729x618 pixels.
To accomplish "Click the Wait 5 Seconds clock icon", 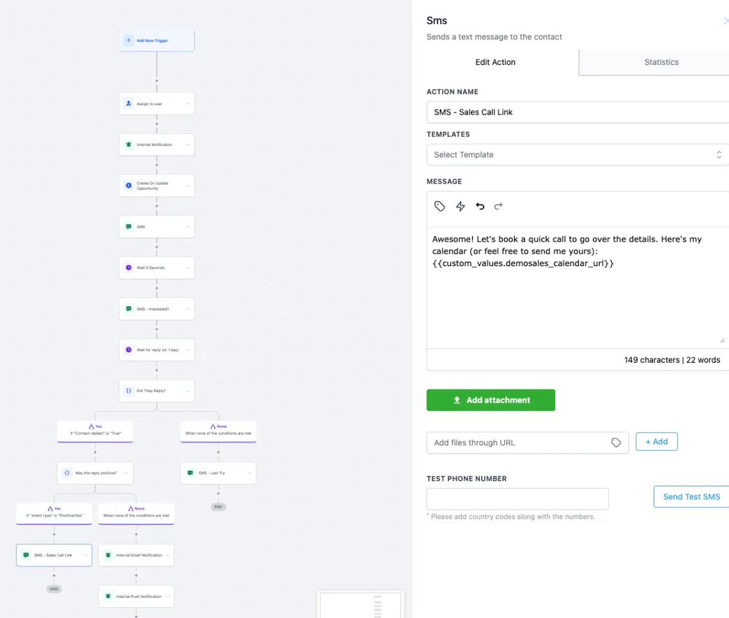I will (129, 267).
